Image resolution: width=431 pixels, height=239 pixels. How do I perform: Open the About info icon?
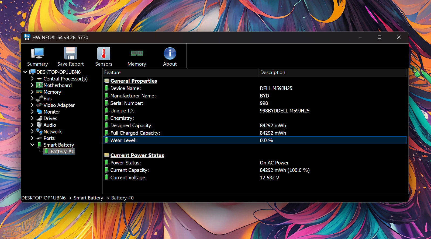[x=170, y=53]
